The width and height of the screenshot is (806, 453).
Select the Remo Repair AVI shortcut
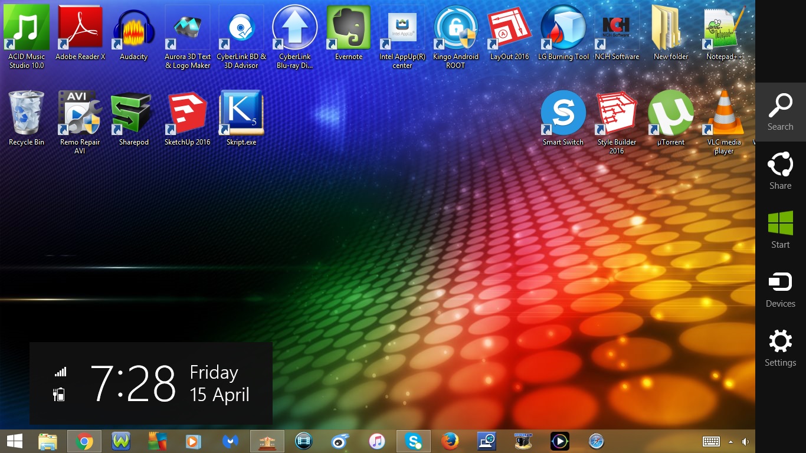pyautogui.click(x=80, y=122)
